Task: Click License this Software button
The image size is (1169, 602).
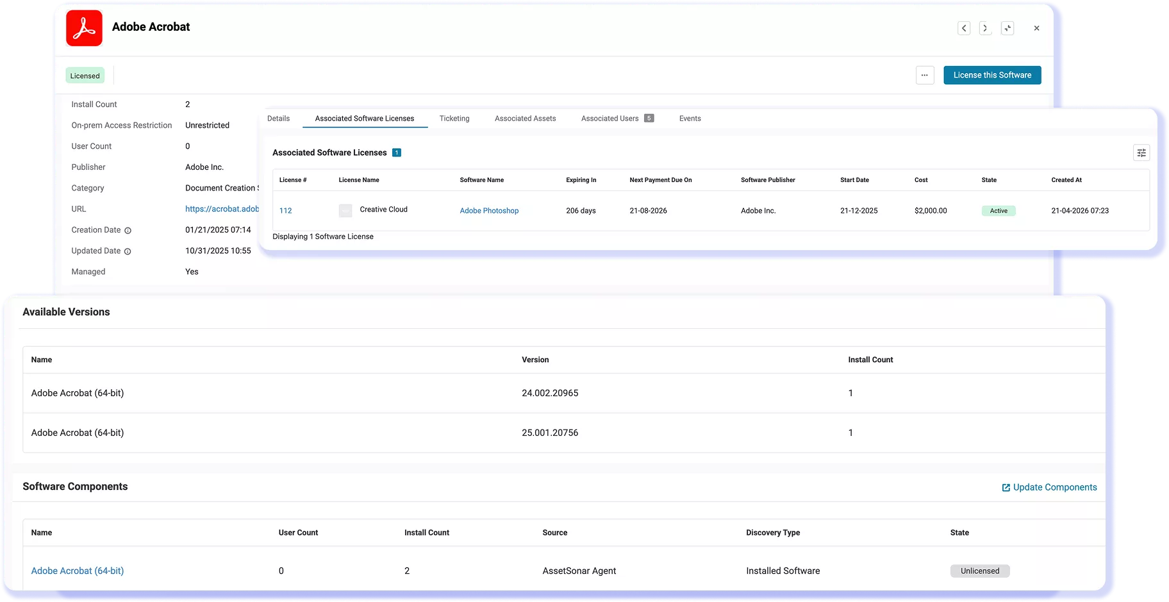Action: [992, 75]
